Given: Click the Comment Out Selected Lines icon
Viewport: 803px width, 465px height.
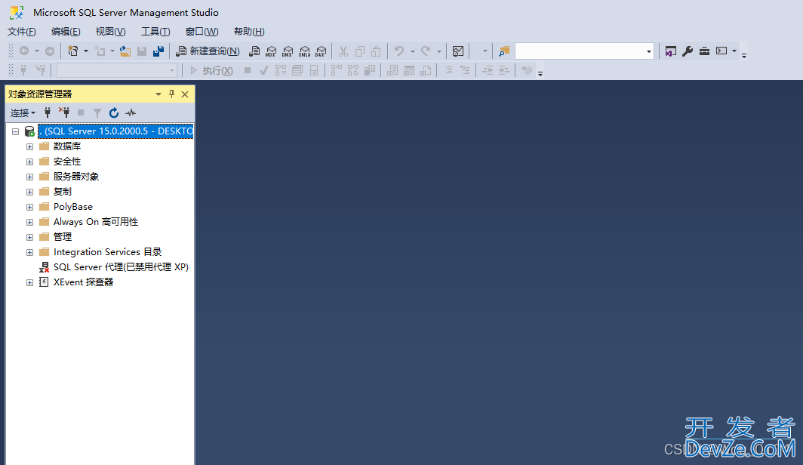Looking at the screenshot, I should point(448,71).
